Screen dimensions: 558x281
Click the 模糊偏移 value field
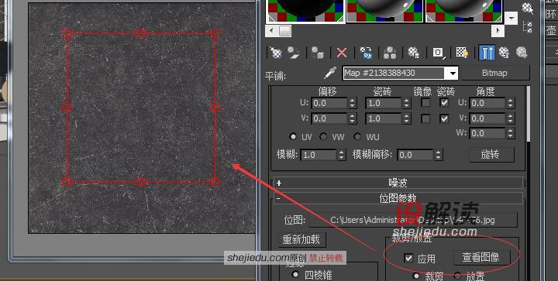click(415, 155)
